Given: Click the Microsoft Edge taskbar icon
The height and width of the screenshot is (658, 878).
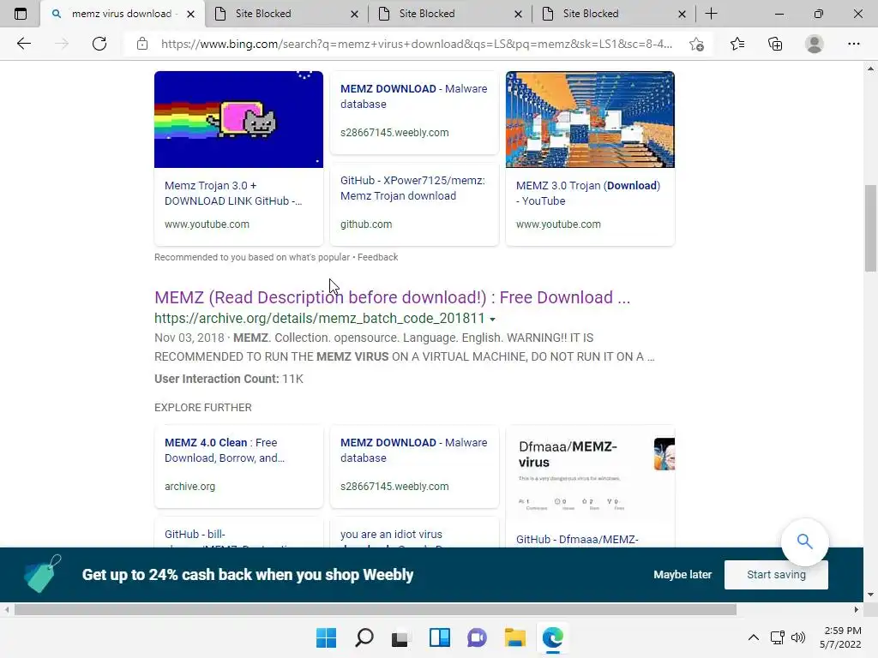Looking at the screenshot, I should tap(553, 637).
